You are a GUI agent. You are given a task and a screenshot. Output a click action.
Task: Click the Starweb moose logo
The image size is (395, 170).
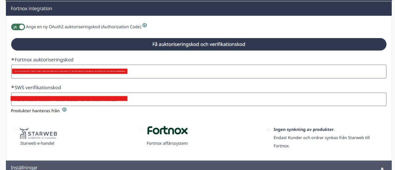click(x=38, y=133)
